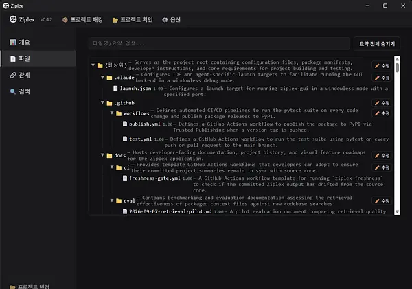Click the 프로젝트 확인 folder icon
The height and width of the screenshot is (289, 412).
(x=115, y=20)
